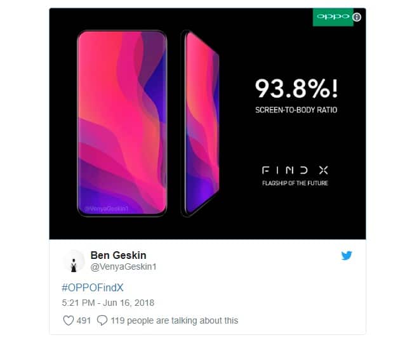Open Ben Geskin's profile avatar
The height and width of the screenshot is (342, 419).
74,261
